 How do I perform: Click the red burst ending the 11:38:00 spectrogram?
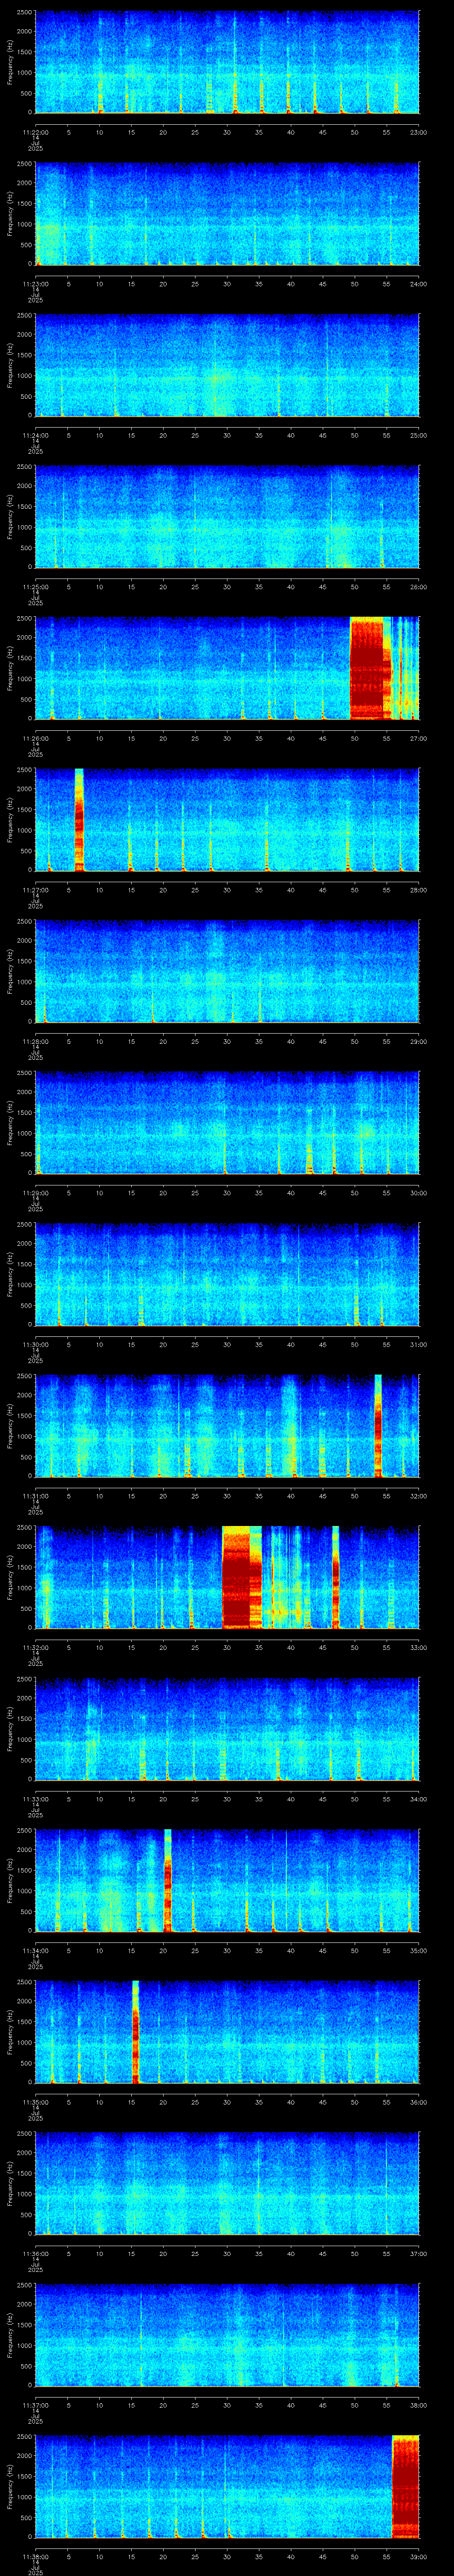(x=405, y=2486)
